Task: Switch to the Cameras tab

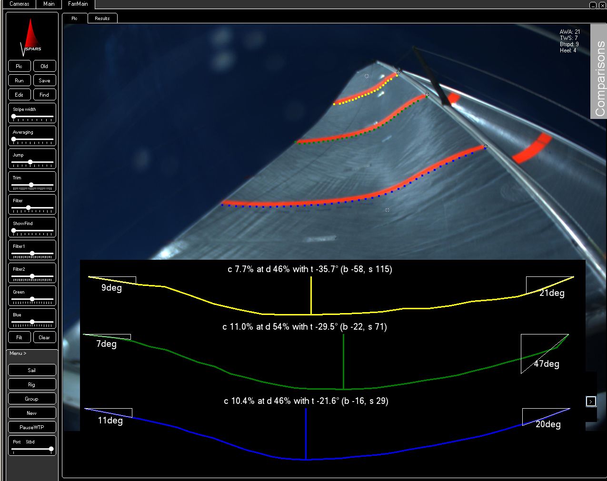Action: coord(19,4)
